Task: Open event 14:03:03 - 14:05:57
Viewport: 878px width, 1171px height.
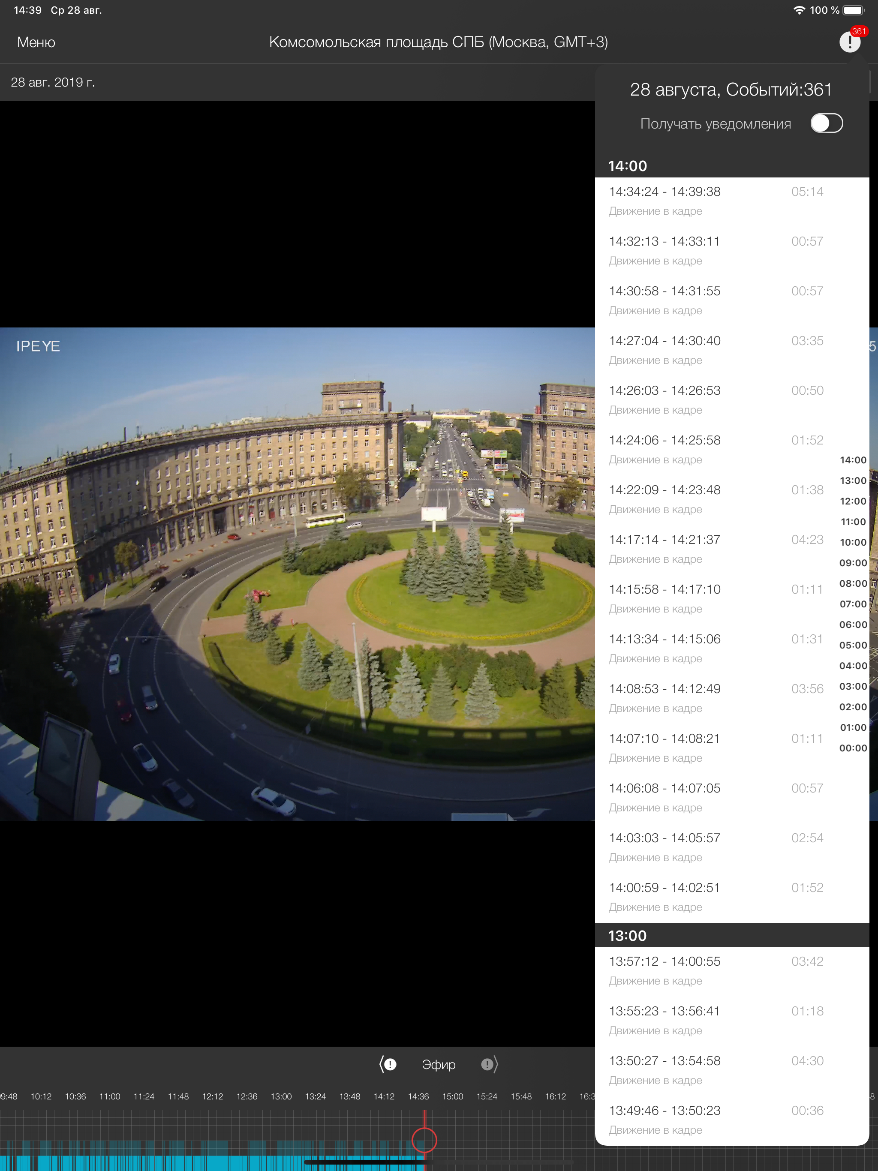Action: coord(732,848)
